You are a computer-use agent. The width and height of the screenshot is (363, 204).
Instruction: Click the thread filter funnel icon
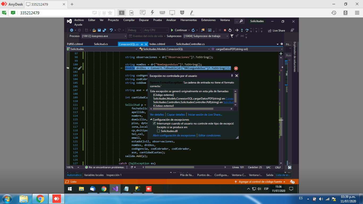coord(232,36)
